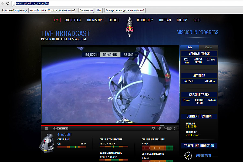Screen dimensions: 243x162
Task: Click the mission timer '01:41:06'
Action: 110,55
